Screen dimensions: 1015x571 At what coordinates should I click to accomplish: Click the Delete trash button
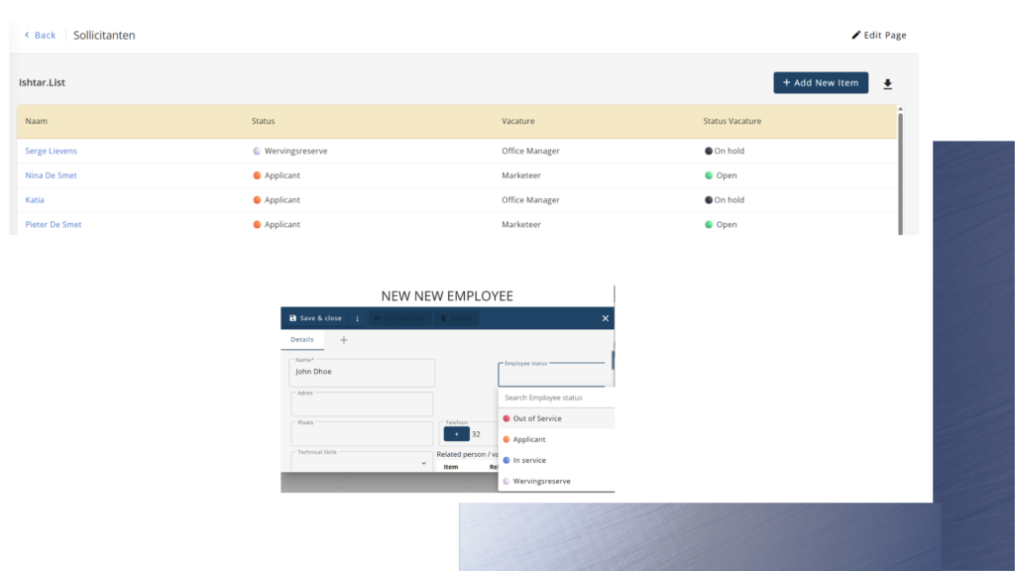coord(457,318)
